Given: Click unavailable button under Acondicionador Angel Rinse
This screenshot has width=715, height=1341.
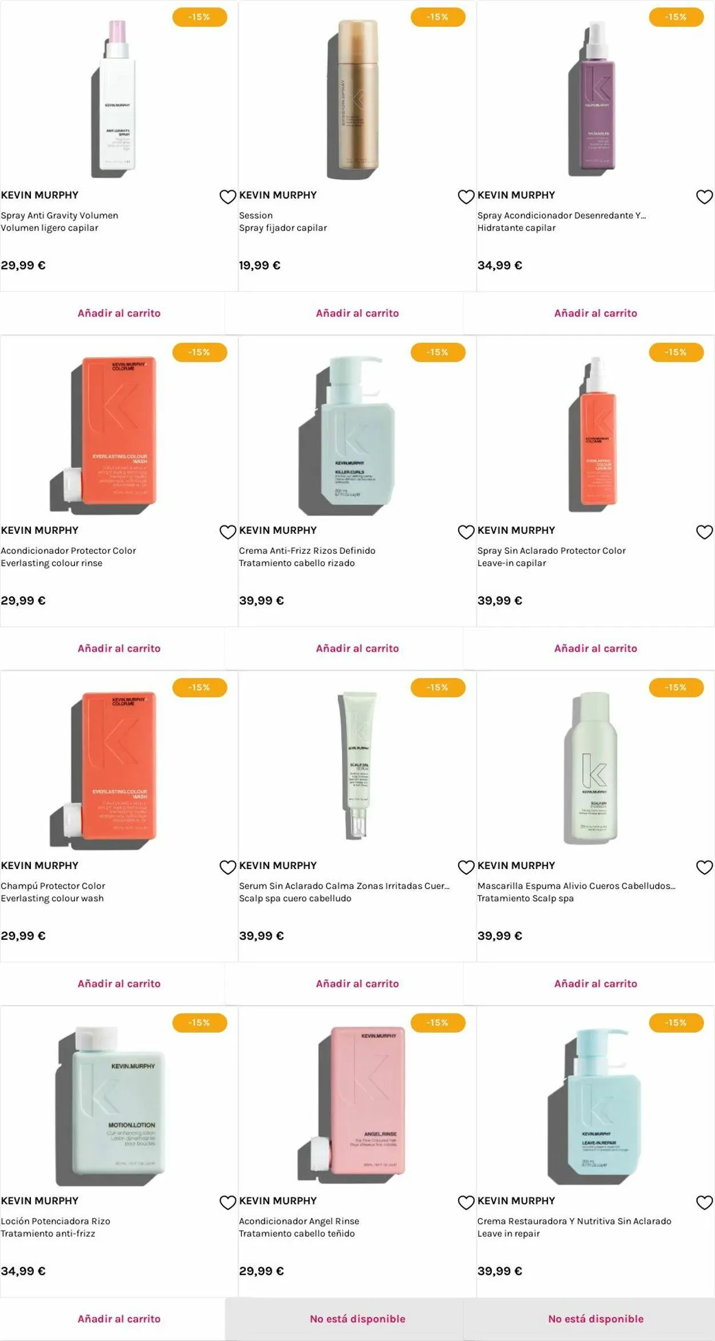Looking at the screenshot, I should point(357,1319).
